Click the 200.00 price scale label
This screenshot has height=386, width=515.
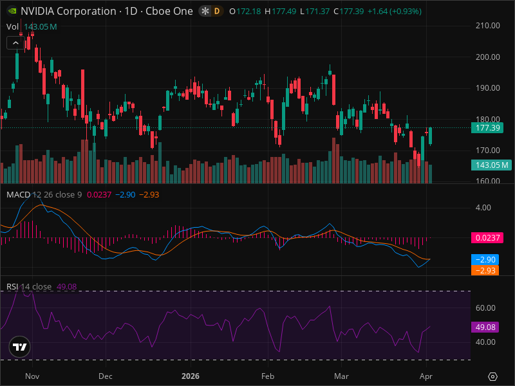click(488, 57)
